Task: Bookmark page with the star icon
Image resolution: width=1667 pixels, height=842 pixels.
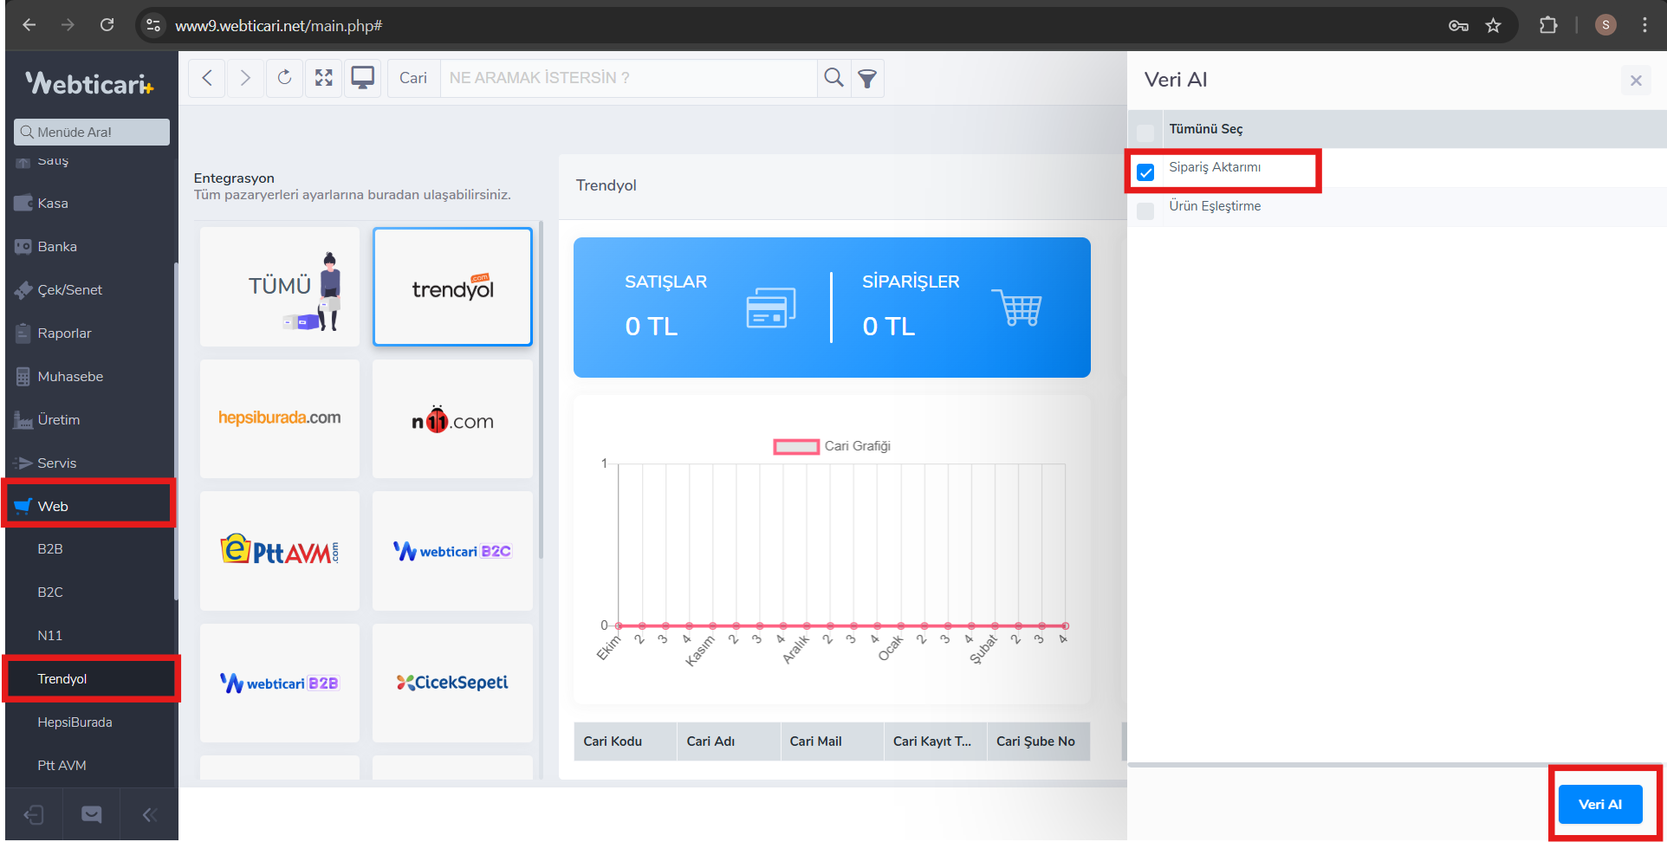Action: (1493, 25)
